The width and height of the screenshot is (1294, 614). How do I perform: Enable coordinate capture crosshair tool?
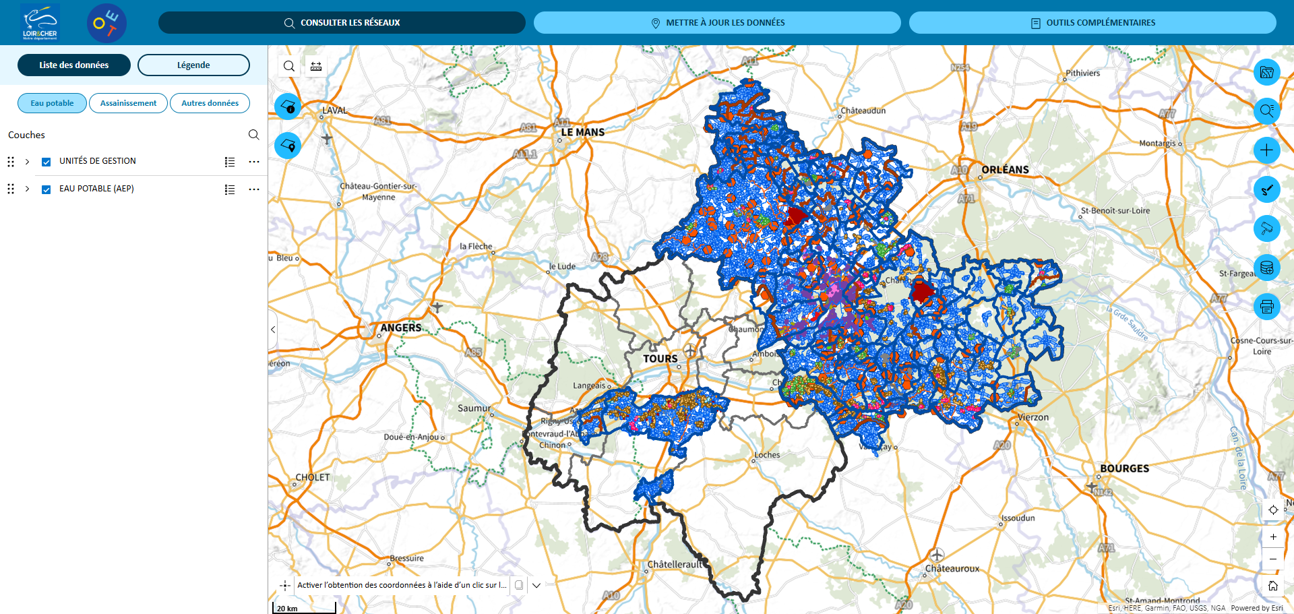(x=285, y=585)
